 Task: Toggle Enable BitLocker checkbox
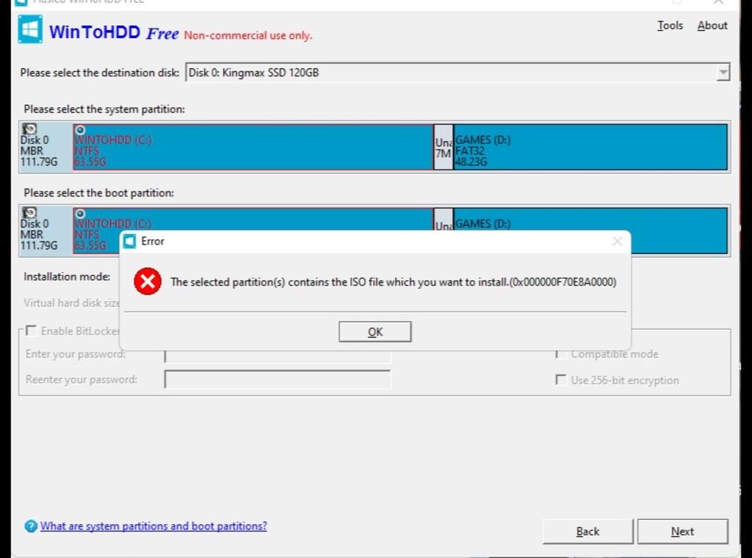pyautogui.click(x=31, y=331)
